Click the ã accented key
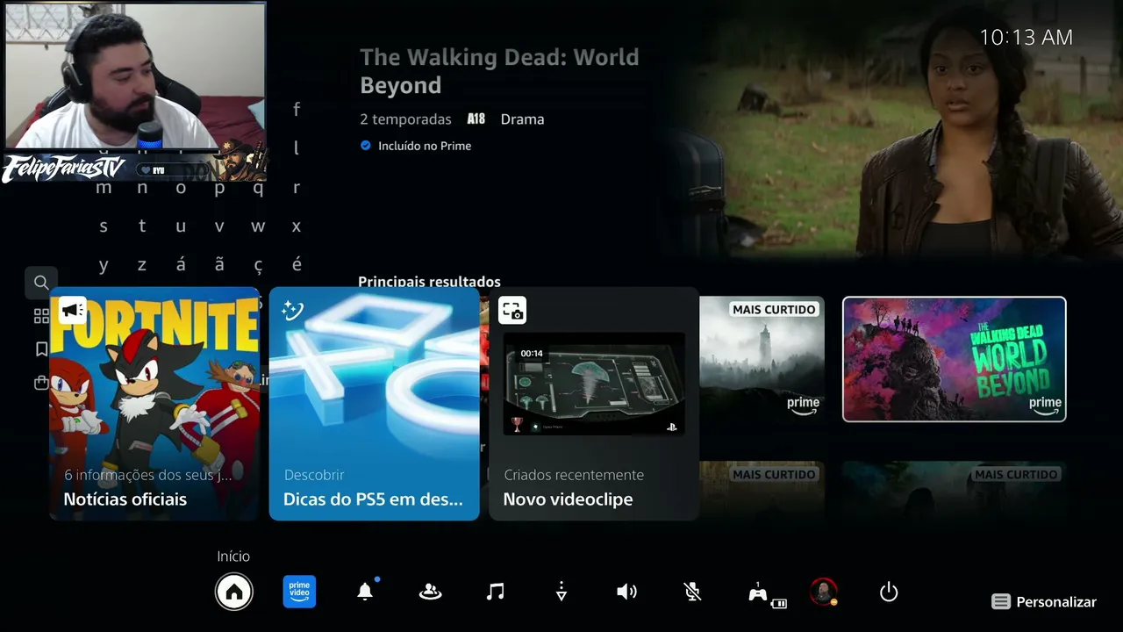 219,264
